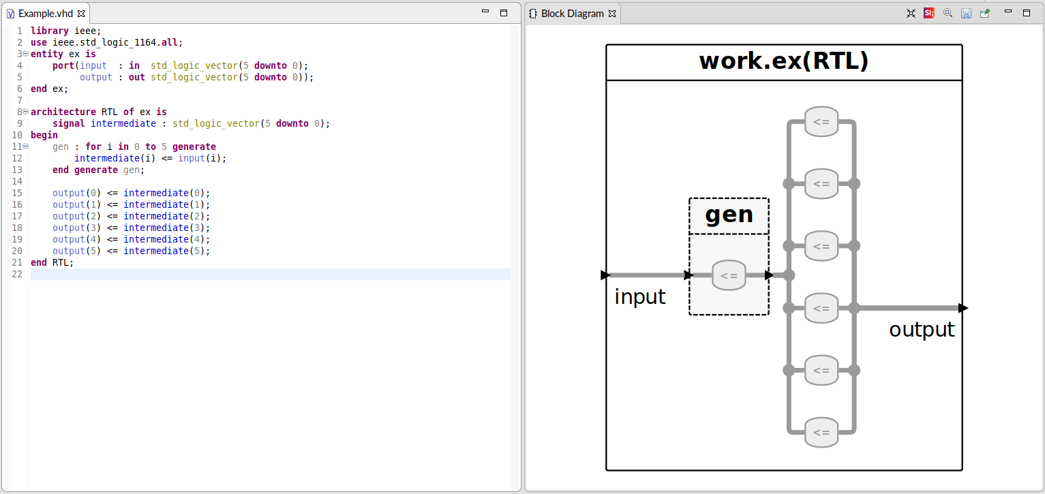Click the 'output(2) <= intermediate(2);' line
The image size is (1045, 494).
[x=132, y=216]
